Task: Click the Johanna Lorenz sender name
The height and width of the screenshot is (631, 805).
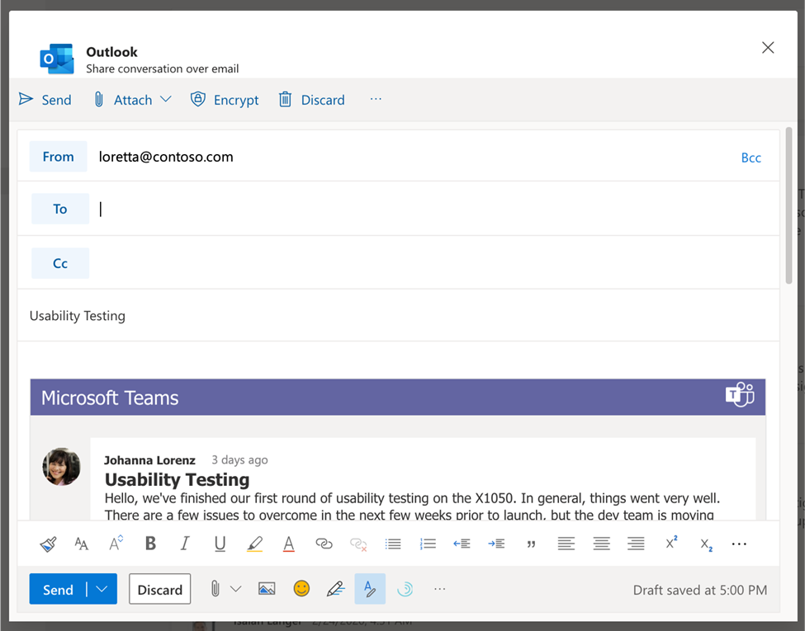Action: [x=149, y=460]
